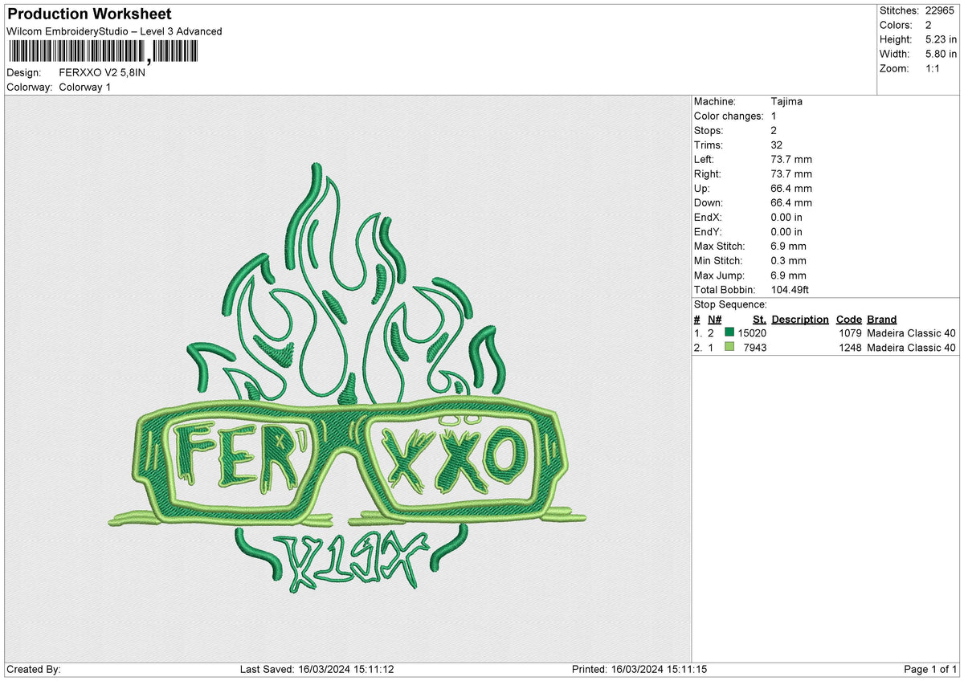Click the 'Last Saved: 16/03/2024 15:11:12' footer text
The width and height of the screenshot is (964, 681).
coord(317,670)
